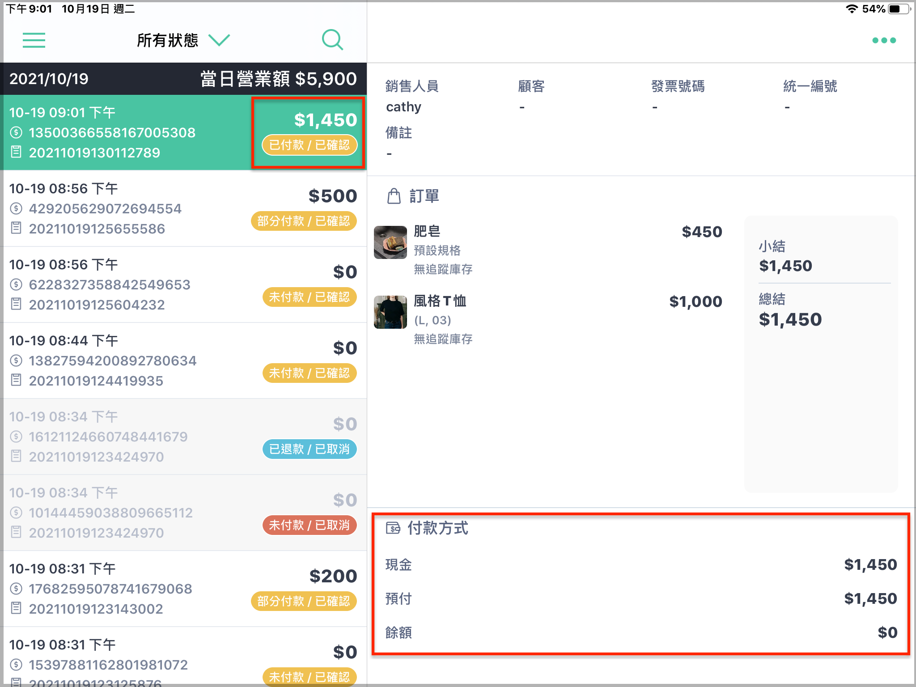Open the 肥皂 product thumbnail

pyautogui.click(x=390, y=242)
